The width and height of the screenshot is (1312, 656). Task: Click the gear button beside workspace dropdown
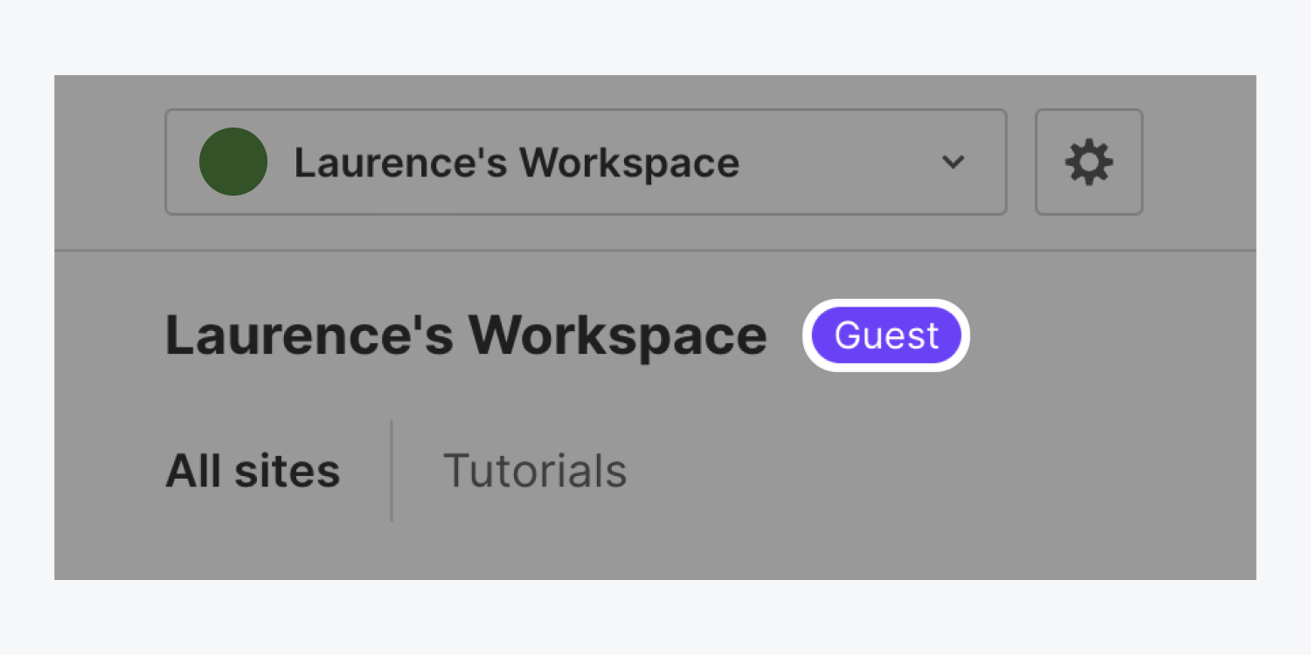[x=1088, y=162]
